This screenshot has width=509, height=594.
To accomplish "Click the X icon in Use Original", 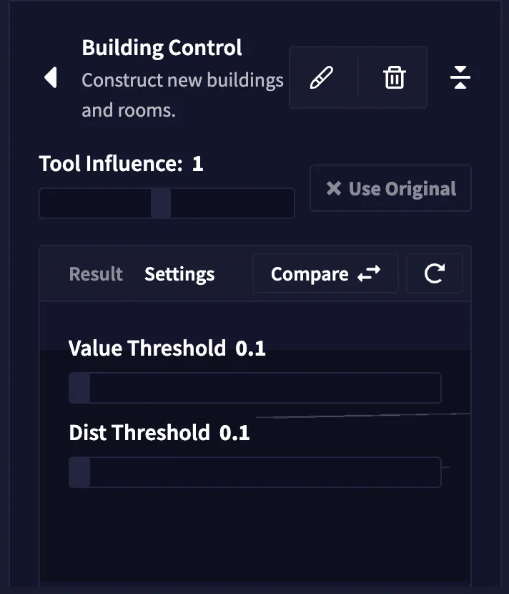I will click(333, 188).
